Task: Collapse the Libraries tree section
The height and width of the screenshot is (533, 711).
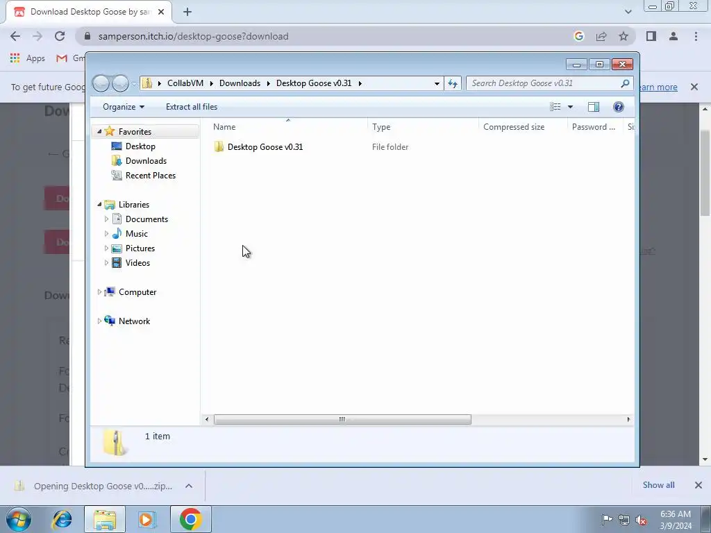Action: [99, 205]
